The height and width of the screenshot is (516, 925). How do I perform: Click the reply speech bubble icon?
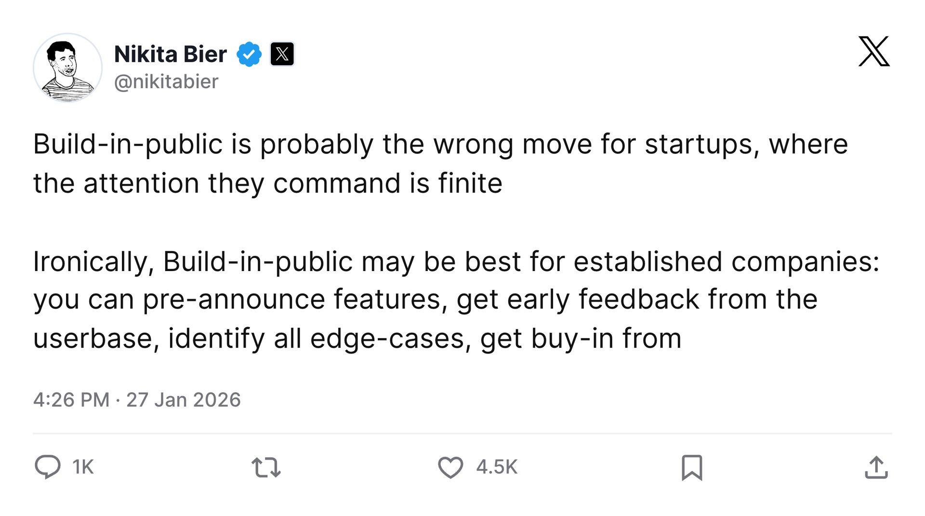click(48, 467)
